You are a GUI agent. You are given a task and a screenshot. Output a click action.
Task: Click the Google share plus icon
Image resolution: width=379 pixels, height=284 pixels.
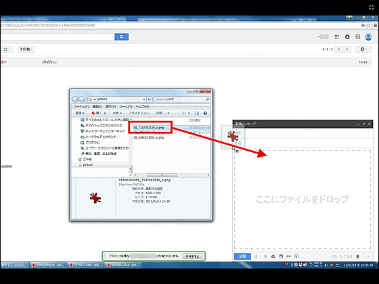pyautogui.click(x=358, y=37)
